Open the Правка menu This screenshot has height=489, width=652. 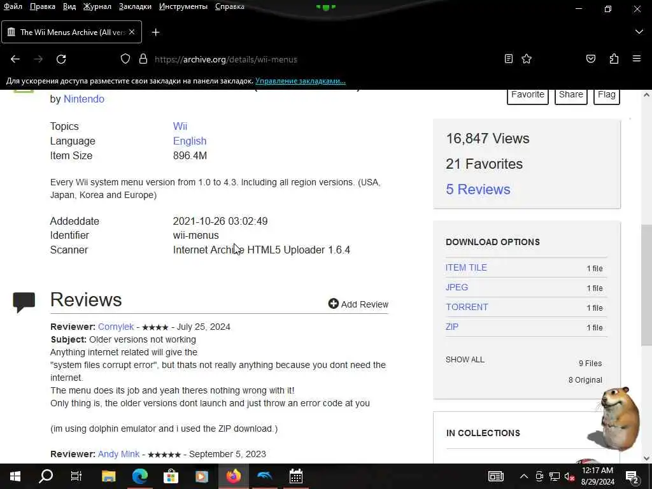pyautogui.click(x=43, y=6)
